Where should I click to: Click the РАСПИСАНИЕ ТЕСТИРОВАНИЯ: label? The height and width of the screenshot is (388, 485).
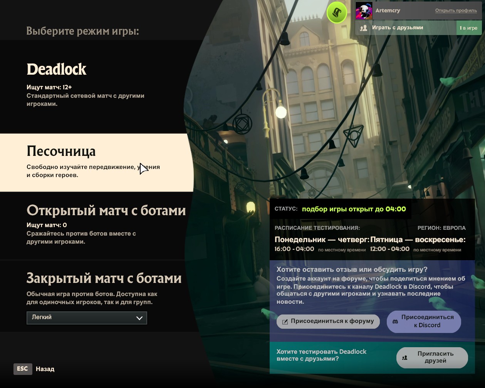click(317, 228)
